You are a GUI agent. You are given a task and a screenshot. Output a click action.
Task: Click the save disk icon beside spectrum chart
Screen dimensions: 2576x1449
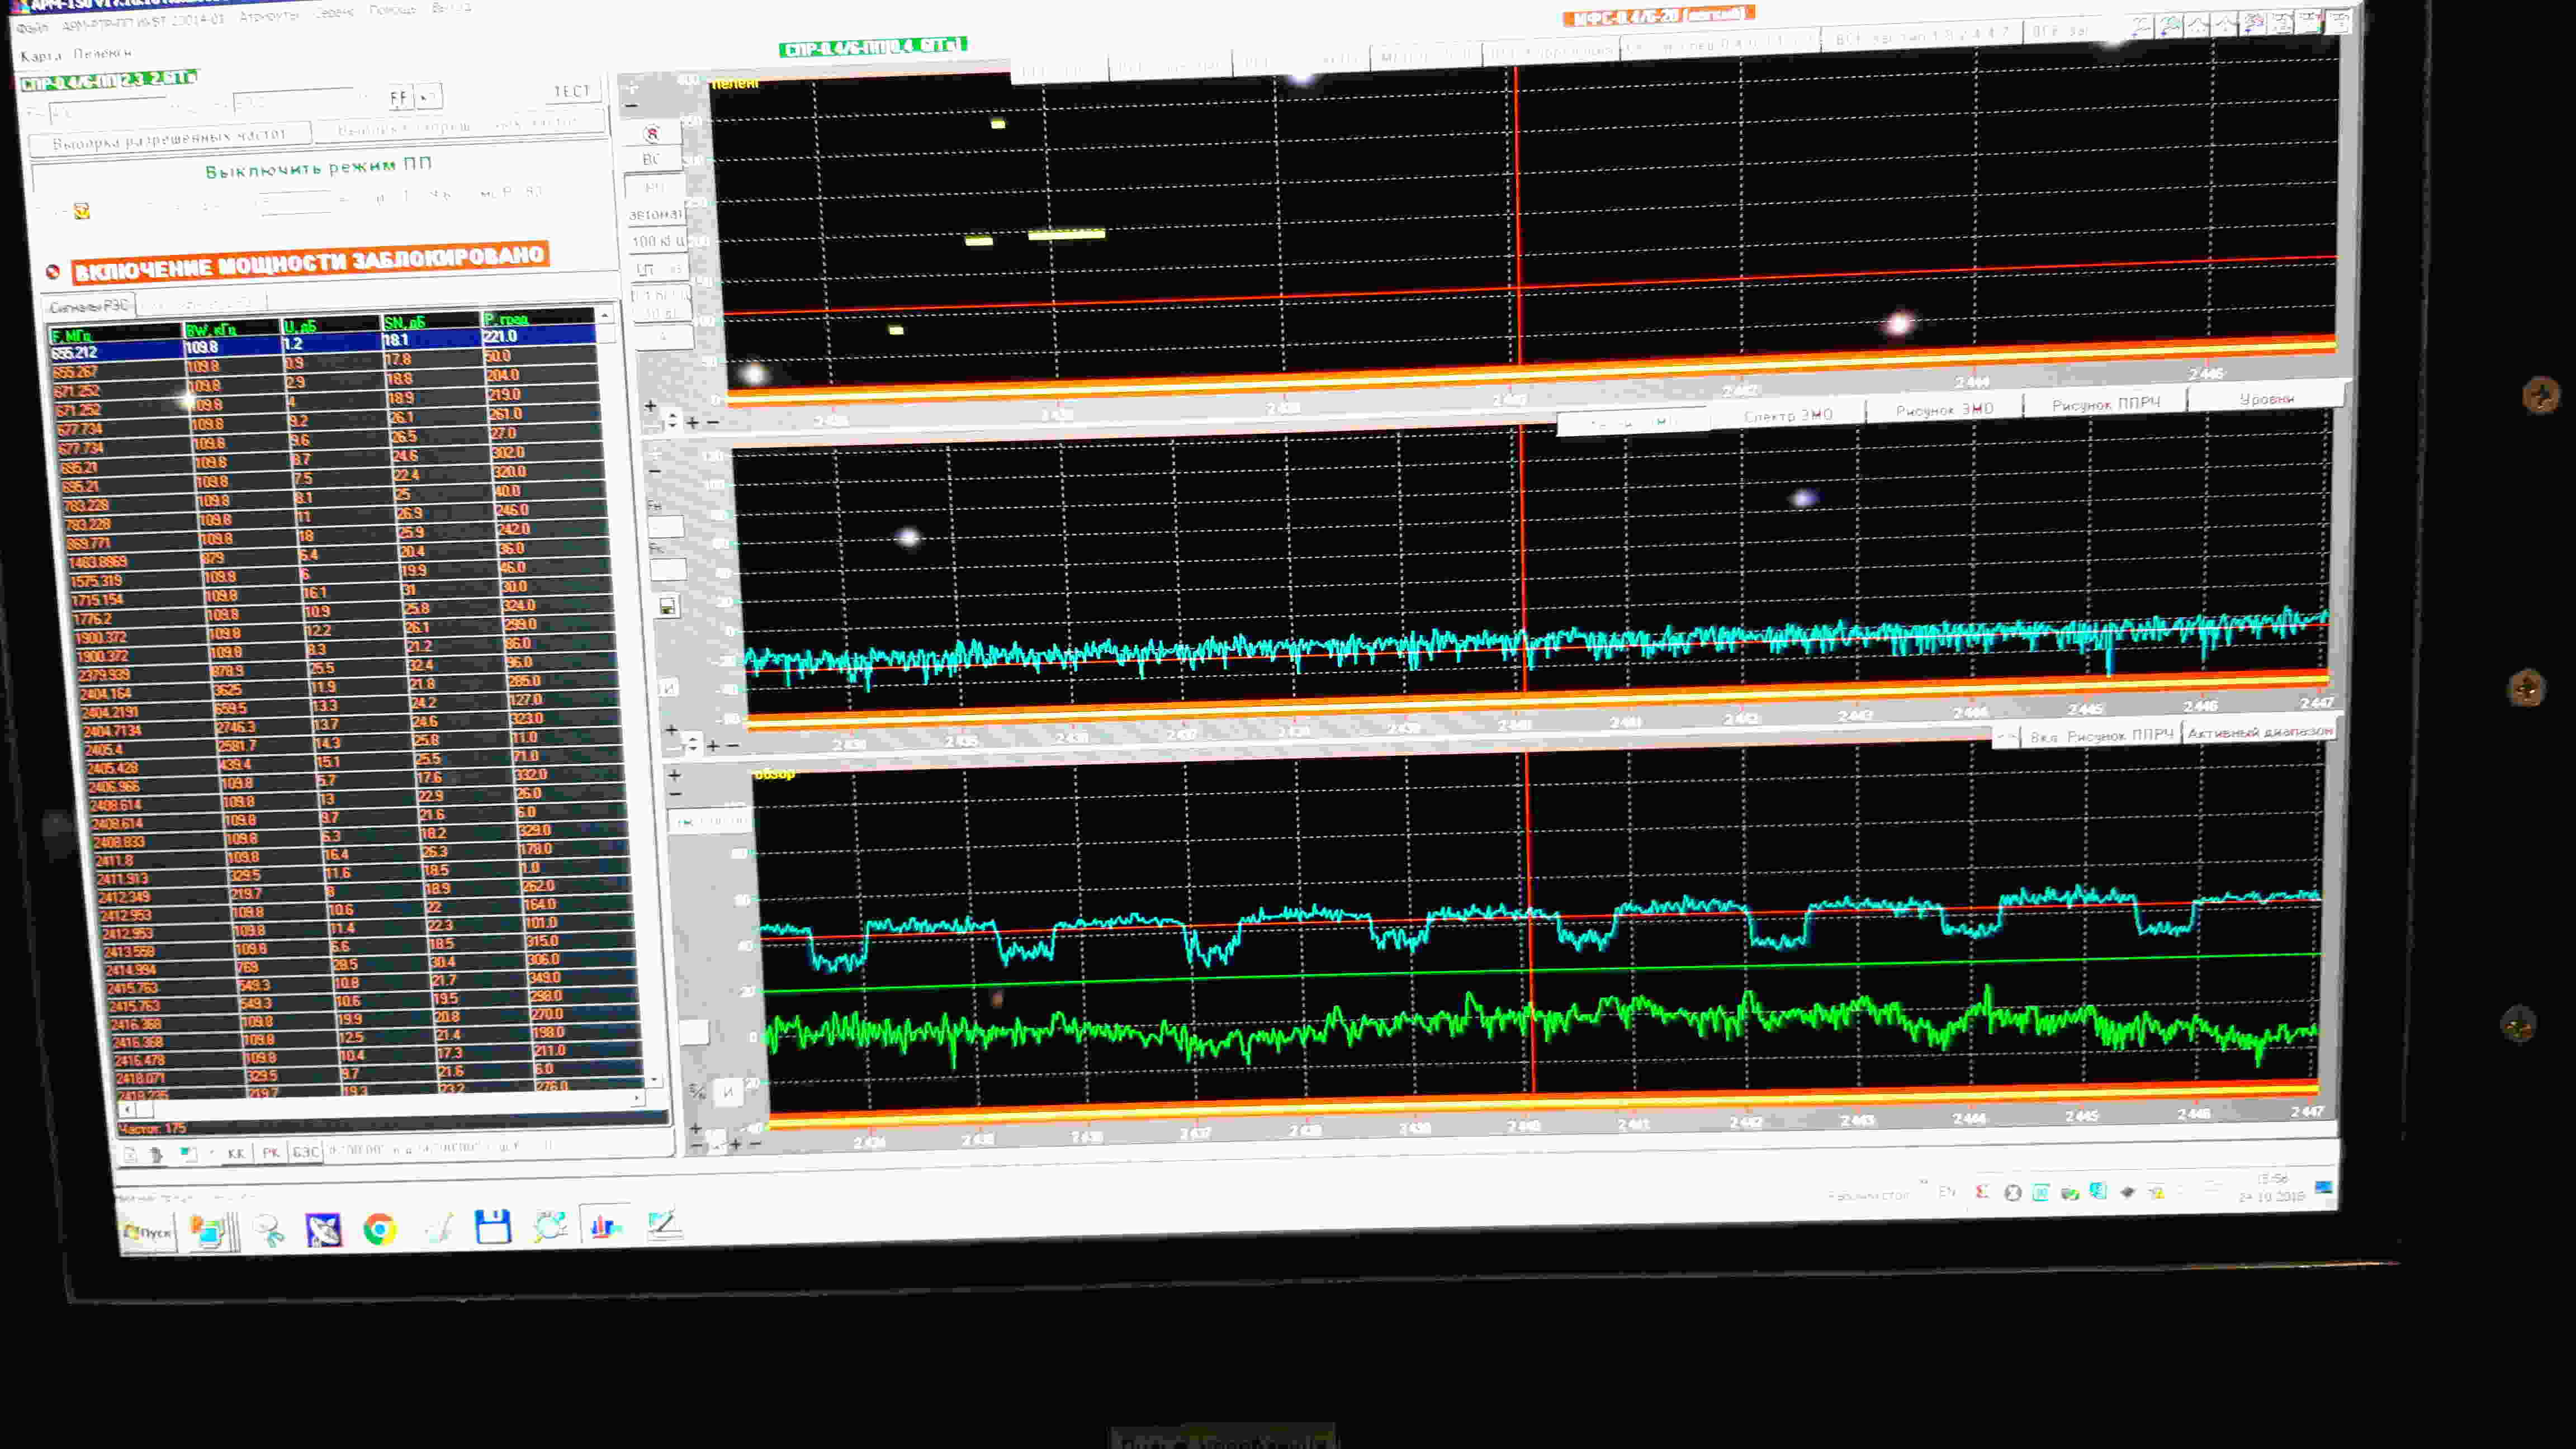(x=667, y=607)
